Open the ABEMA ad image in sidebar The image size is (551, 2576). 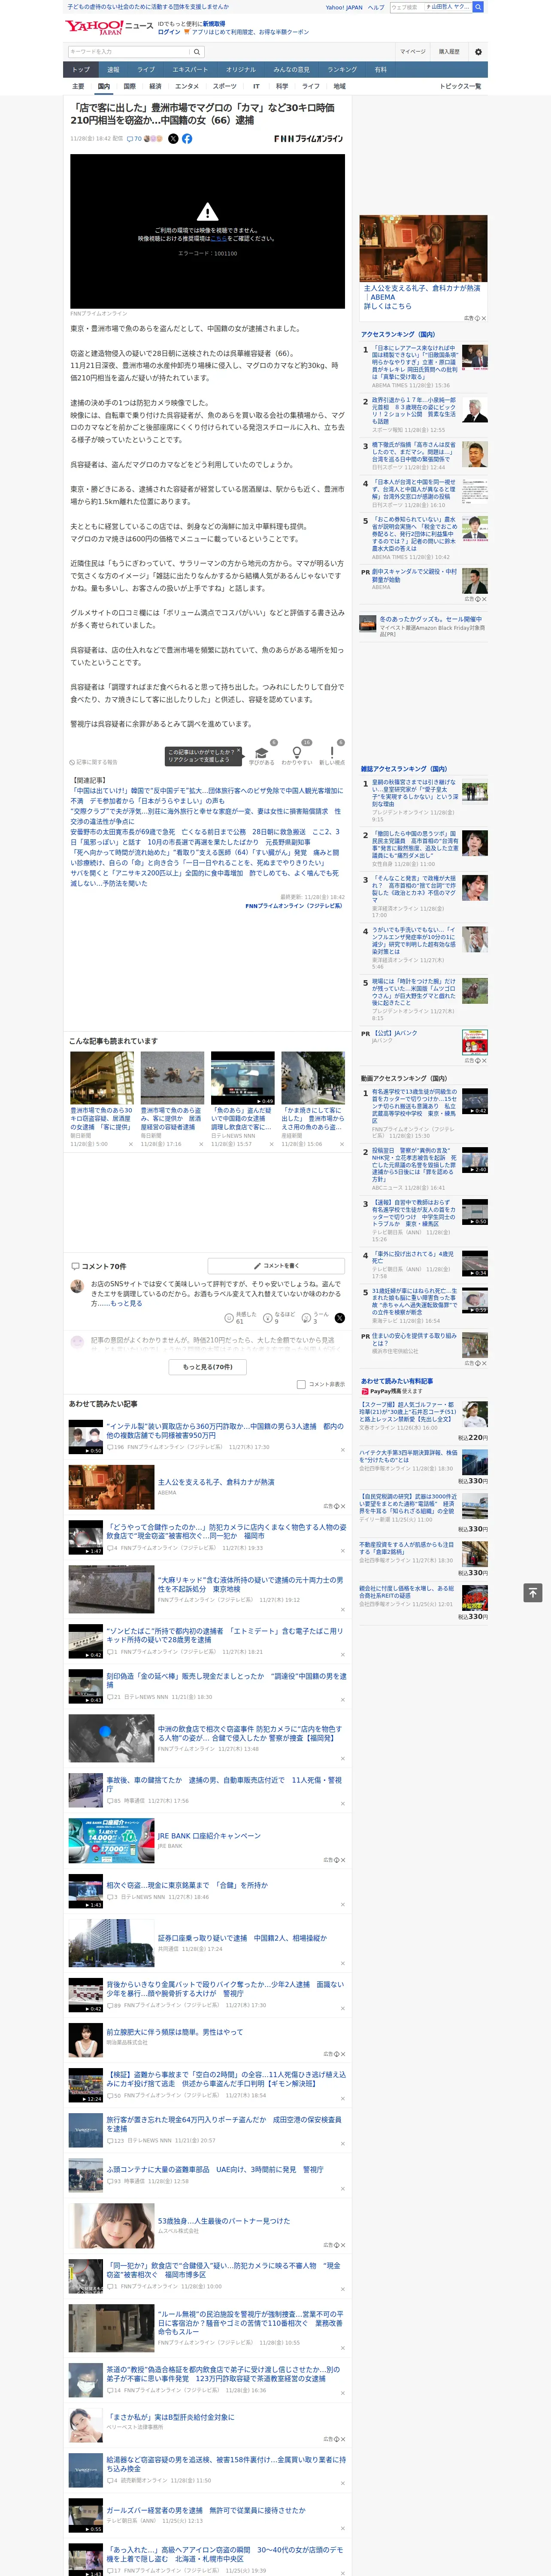click(424, 248)
